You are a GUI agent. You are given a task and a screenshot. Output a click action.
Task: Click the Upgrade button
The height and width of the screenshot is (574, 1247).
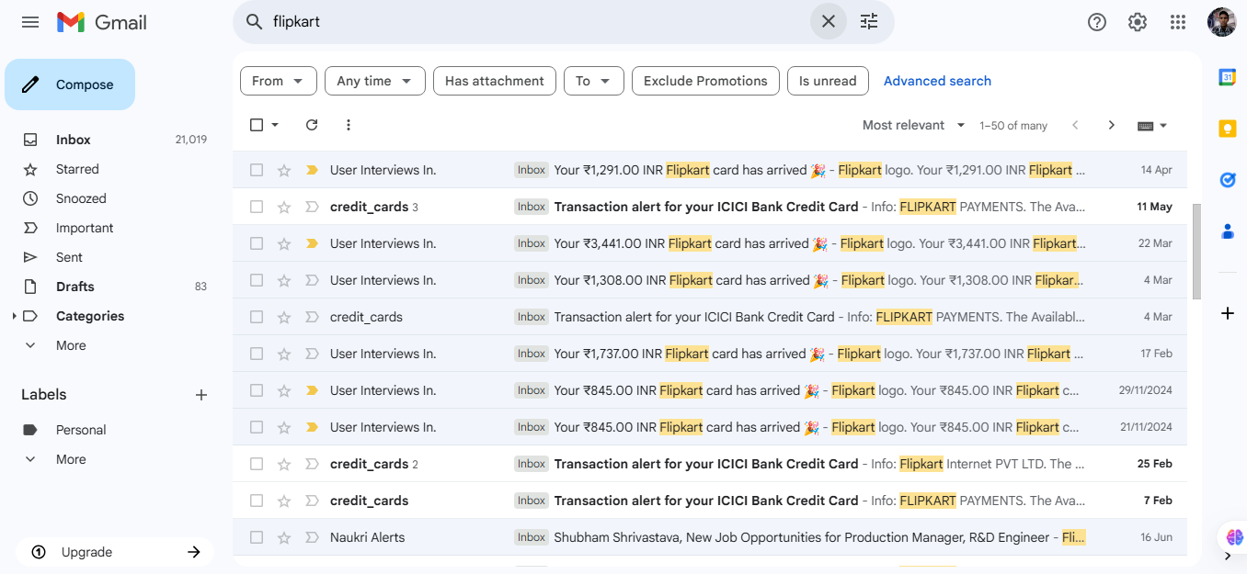point(115,552)
